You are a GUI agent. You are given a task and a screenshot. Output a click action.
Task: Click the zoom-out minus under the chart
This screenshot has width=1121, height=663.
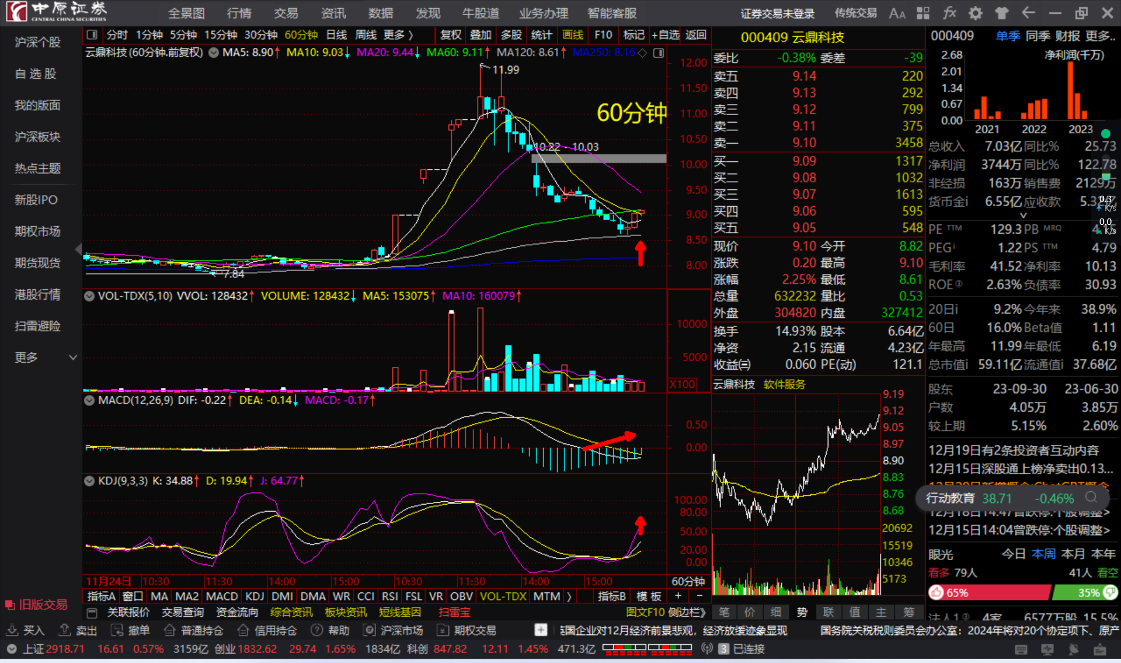click(x=699, y=596)
